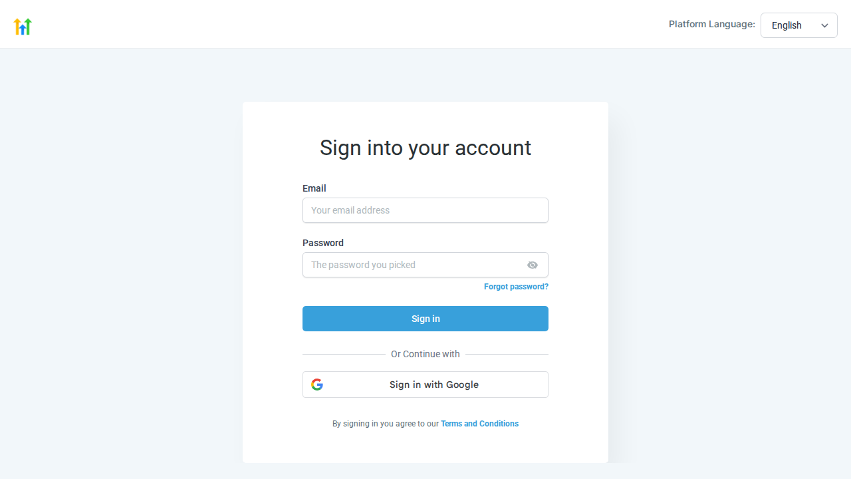Toggle password visibility with the eye icon
Screen dimensions: 851x479
[x=533, y=265]
